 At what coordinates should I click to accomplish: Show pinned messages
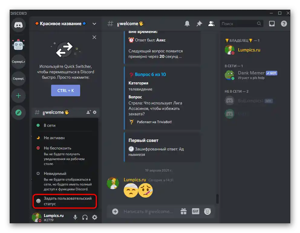[x=199, y=24]
